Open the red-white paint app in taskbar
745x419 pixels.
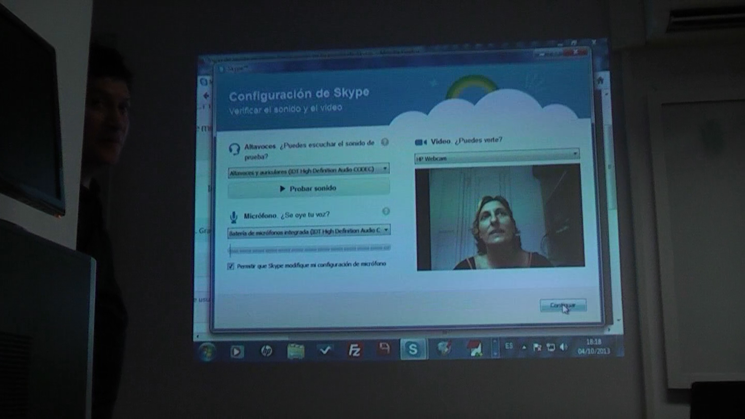pyautogui.click(x=475, y=348)
